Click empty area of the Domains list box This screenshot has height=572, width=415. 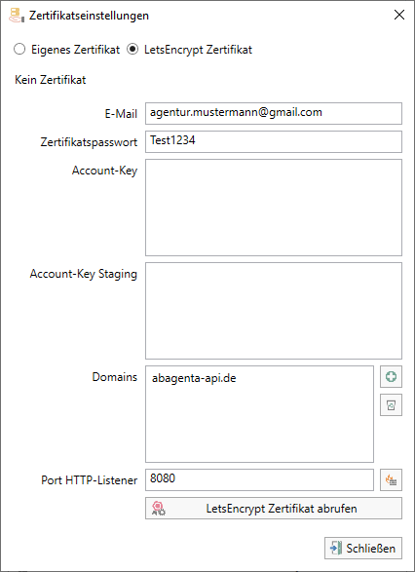coord(259,425)
